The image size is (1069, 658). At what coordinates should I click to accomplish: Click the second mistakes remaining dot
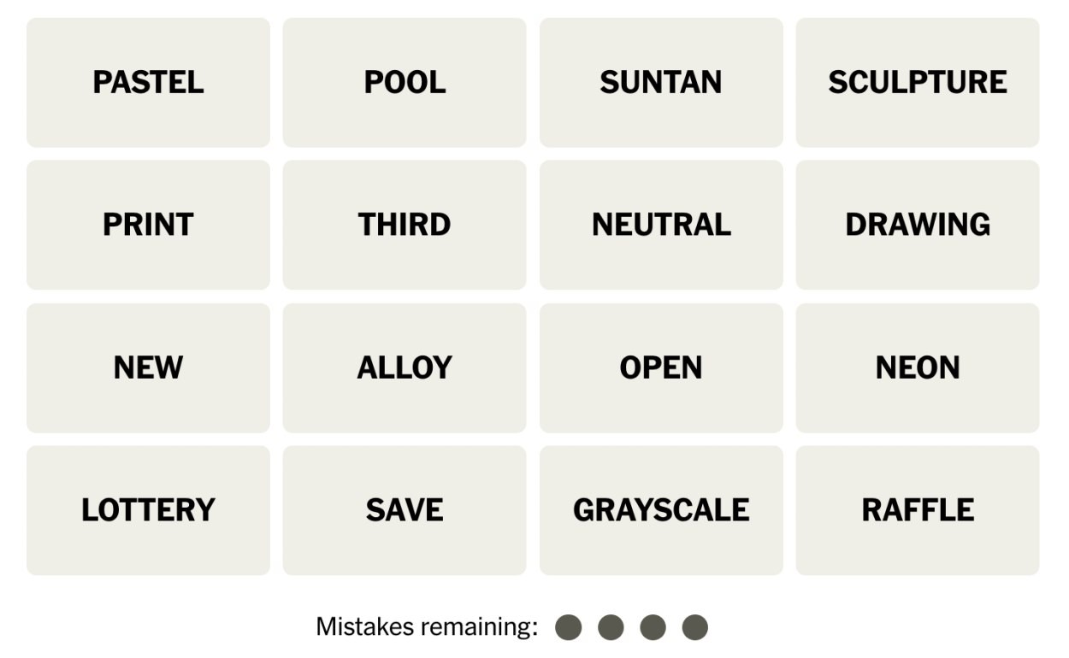pyautogui.click(x=611, y=627)
